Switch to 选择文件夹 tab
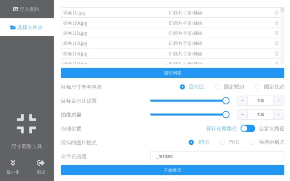This screenshot has width=290, height=181. (27, 27)
